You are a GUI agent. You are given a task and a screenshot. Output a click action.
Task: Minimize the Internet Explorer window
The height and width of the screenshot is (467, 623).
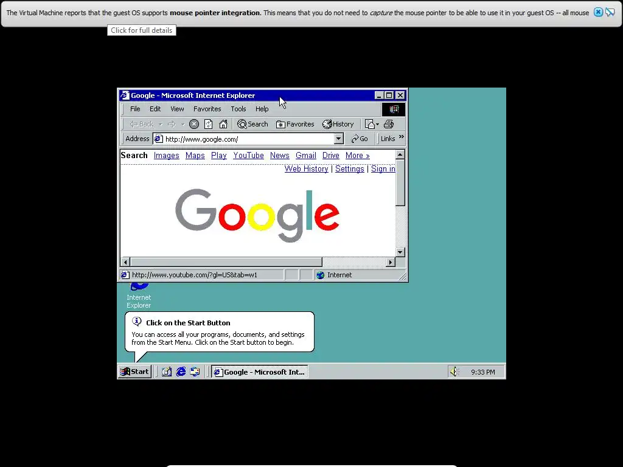coord(379,95)
